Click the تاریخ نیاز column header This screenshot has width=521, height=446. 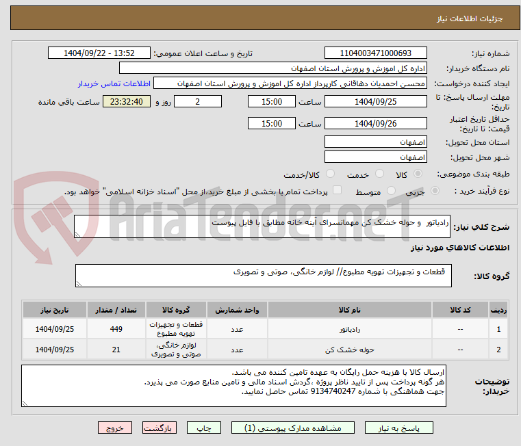(x=55, y=310)
